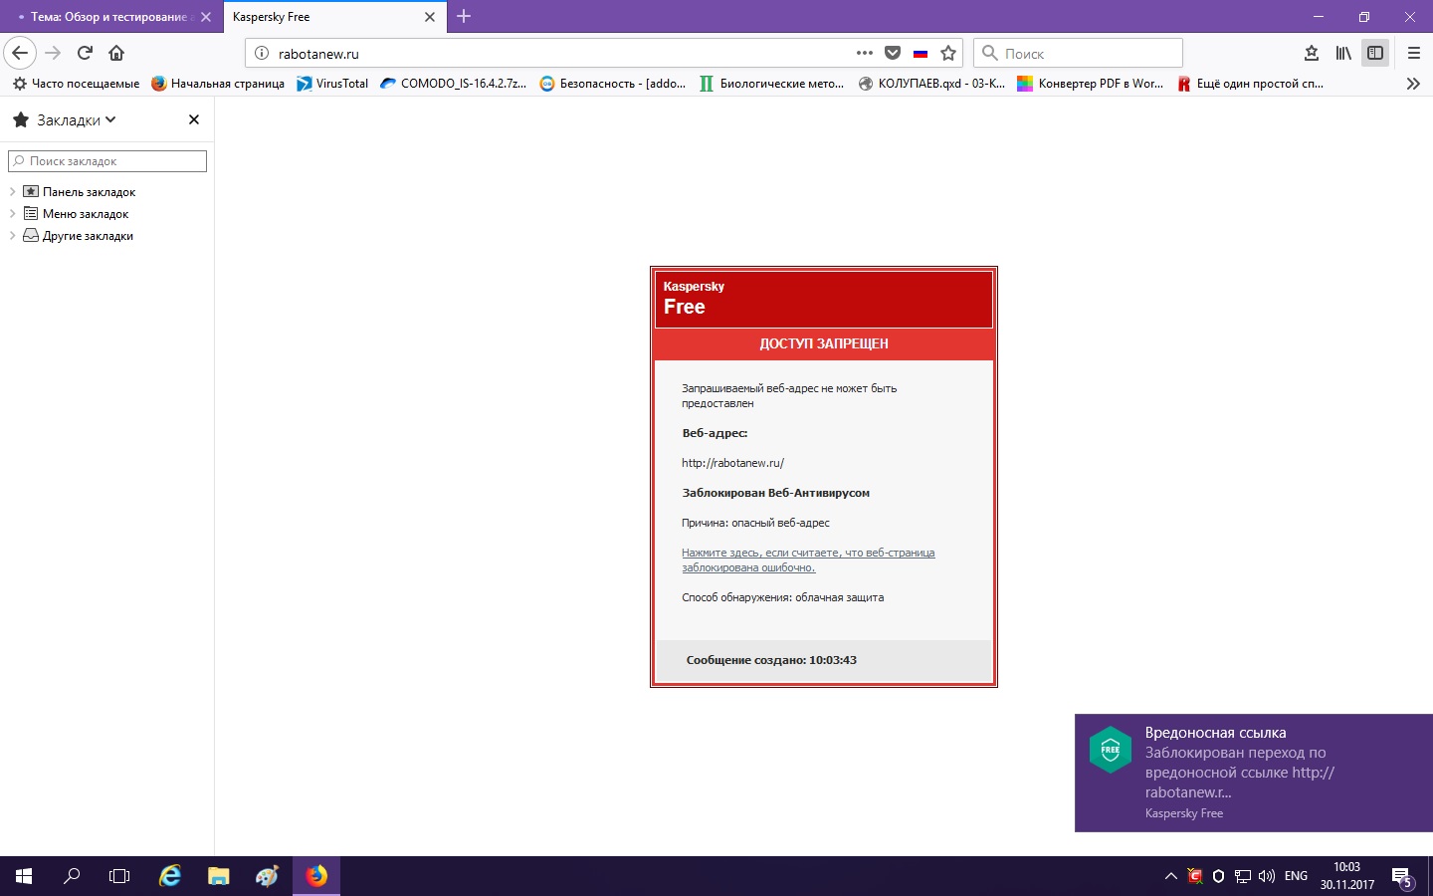1433x896 pixels.
Task: Open the Firefox hamburger menu
Action: point(1414,53)
